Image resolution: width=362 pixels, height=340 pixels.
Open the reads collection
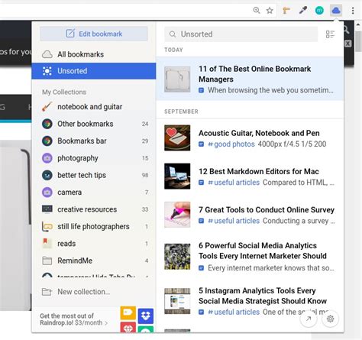pos(94,244)
